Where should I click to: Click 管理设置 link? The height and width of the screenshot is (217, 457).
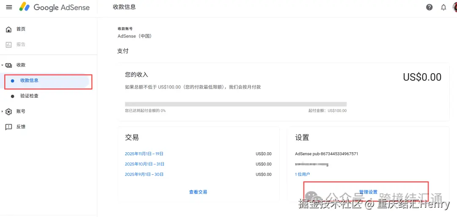(369, 192)
